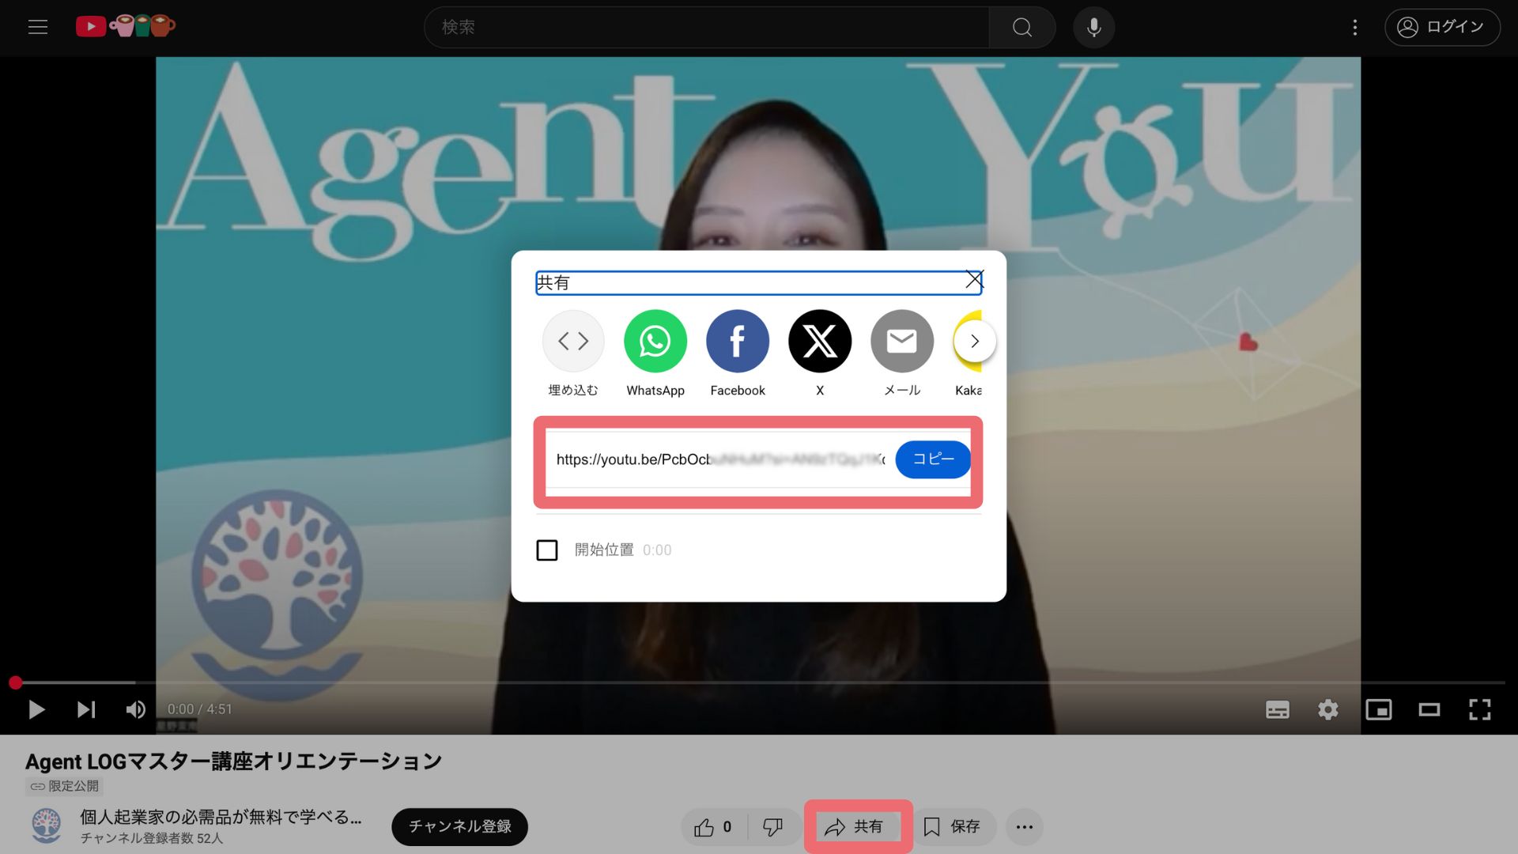Screen dimensions: 1518x854
Task: Click the チャンネル登録 subscribe button
Action: [459, 826]
